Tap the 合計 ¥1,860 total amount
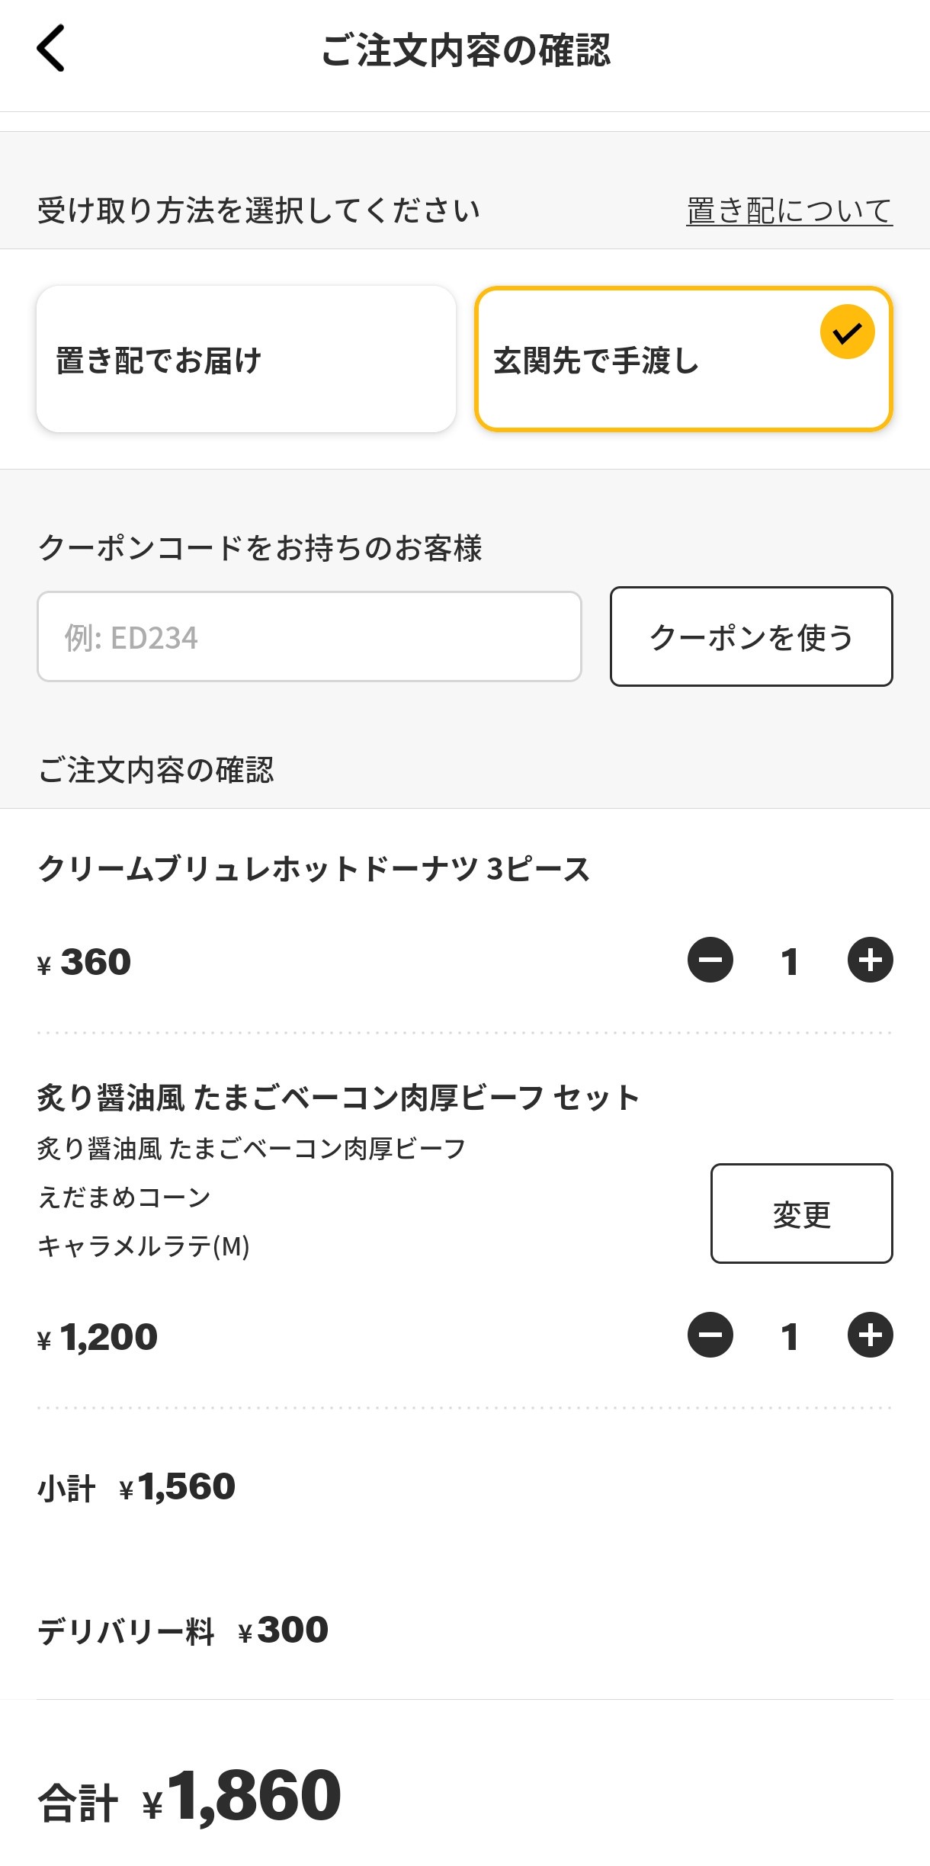Screen dimensions: 930x1866 click(x=191, y=1797)
